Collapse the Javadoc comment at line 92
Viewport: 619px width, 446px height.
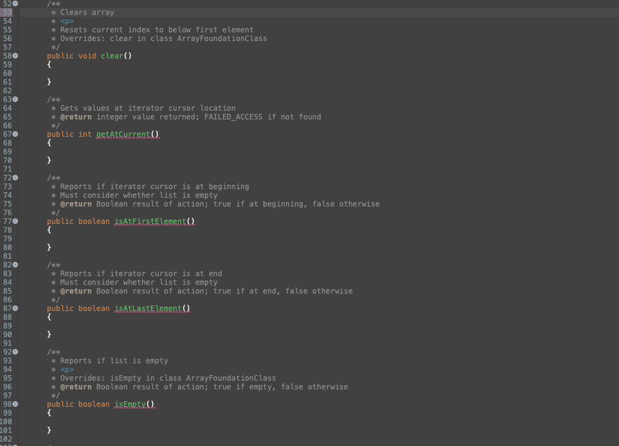pos(16,352)
